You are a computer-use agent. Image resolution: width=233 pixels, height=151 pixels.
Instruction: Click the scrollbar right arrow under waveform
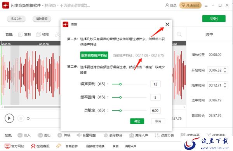point(184,107)
